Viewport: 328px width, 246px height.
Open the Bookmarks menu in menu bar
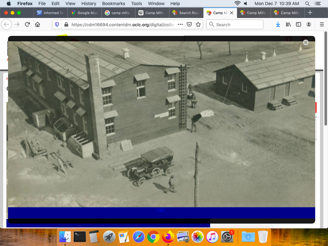point(113,4)
